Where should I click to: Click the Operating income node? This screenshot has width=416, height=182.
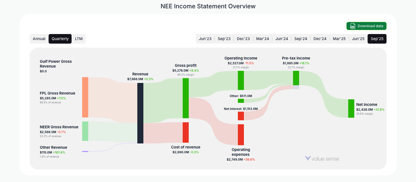(240, 81)
